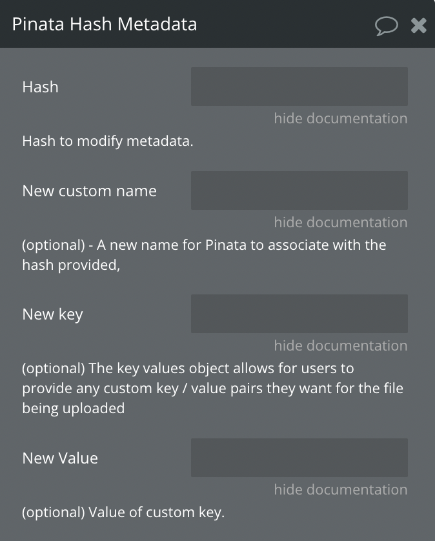This screenshot has width=435, height=541.
Task: Close the Pinata Hash Metadata panel
Action: (418, 26)
